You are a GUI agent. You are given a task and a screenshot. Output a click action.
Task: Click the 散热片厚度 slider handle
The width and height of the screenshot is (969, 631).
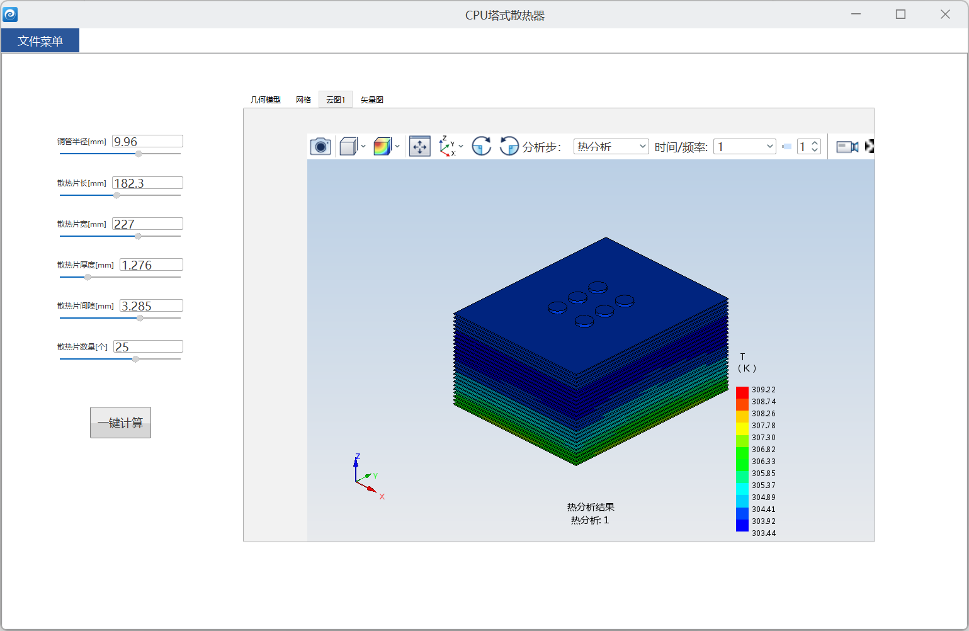pos(88,277)
